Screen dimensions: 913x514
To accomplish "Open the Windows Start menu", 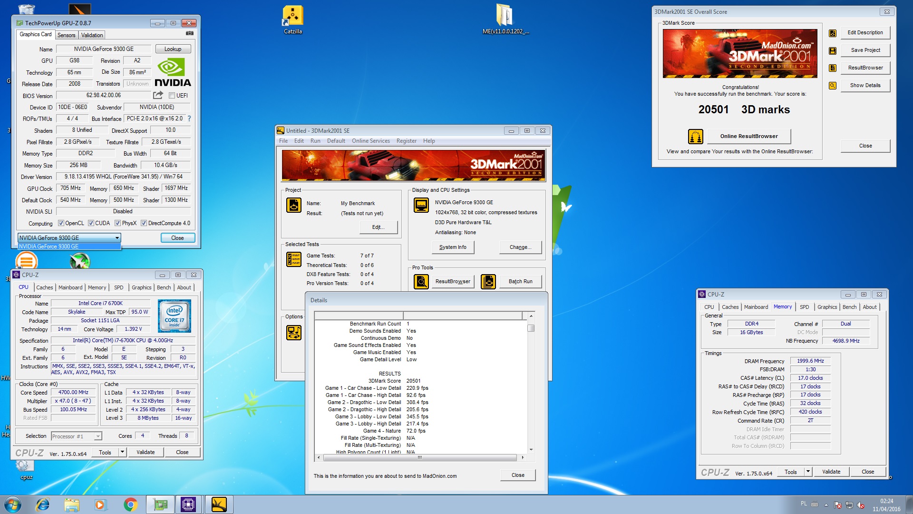I will tap(13, 504).
